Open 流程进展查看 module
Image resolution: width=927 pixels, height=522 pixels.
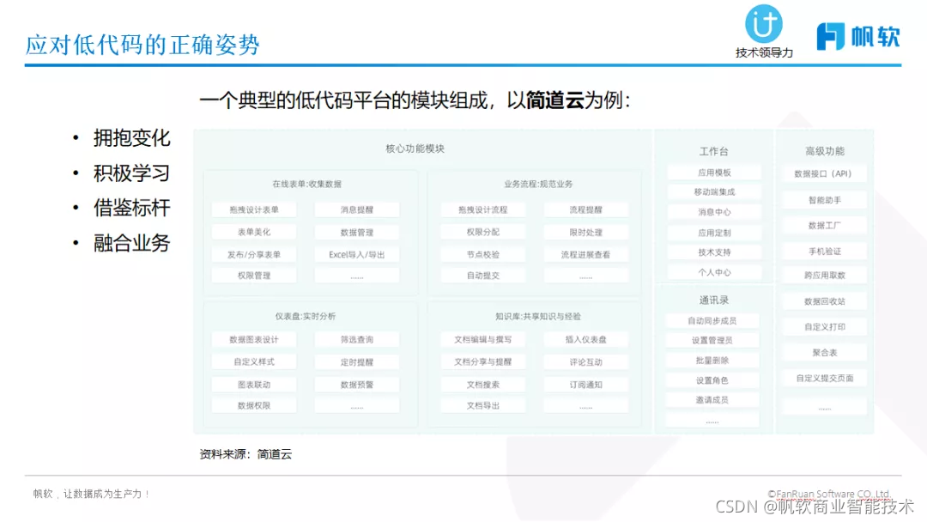coord(585,254)
